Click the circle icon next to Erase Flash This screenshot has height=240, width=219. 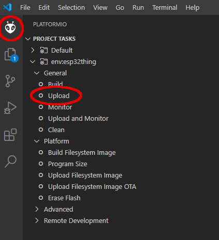[x=41, y=198]
